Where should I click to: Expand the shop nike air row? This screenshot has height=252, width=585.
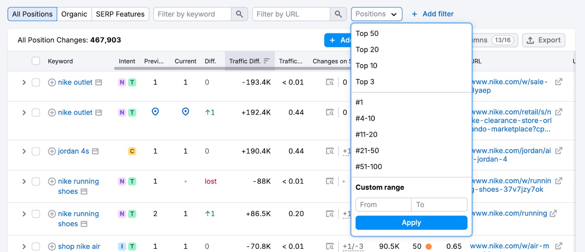(x=24, y=247)
